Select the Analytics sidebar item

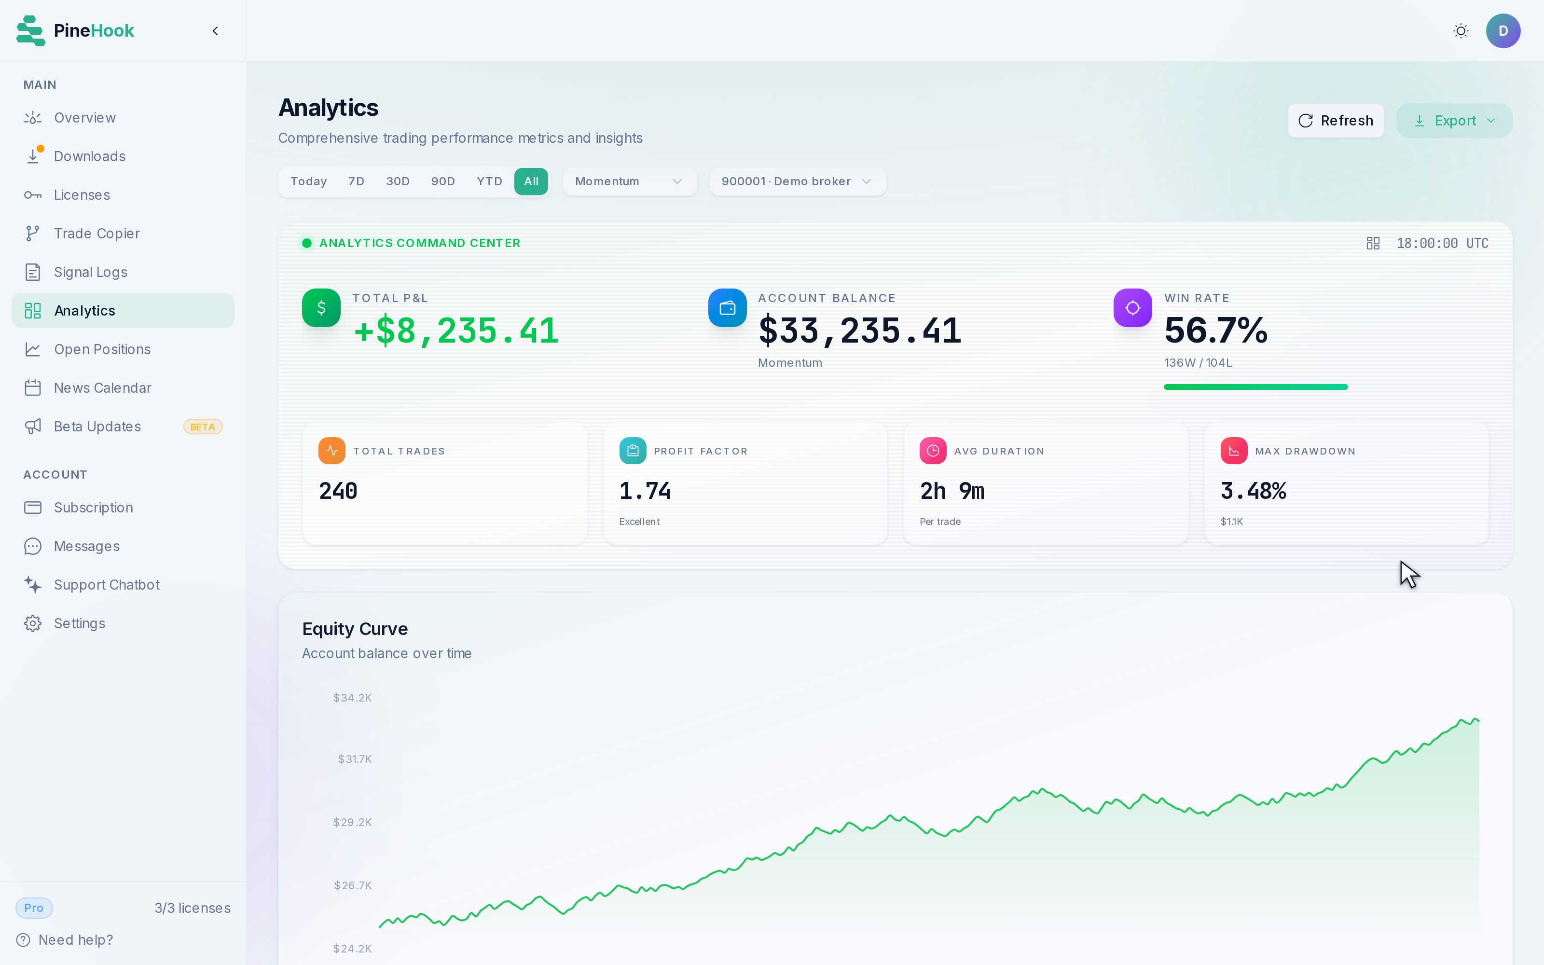click(x=123, y=311)
